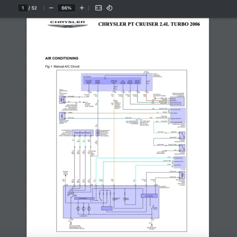237x237 pixels.
Task: Click the zoom in plus button
Action: [x=82, y=8]
